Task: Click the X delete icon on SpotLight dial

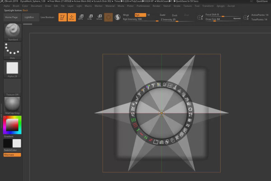Action: [x=177, y=138]
